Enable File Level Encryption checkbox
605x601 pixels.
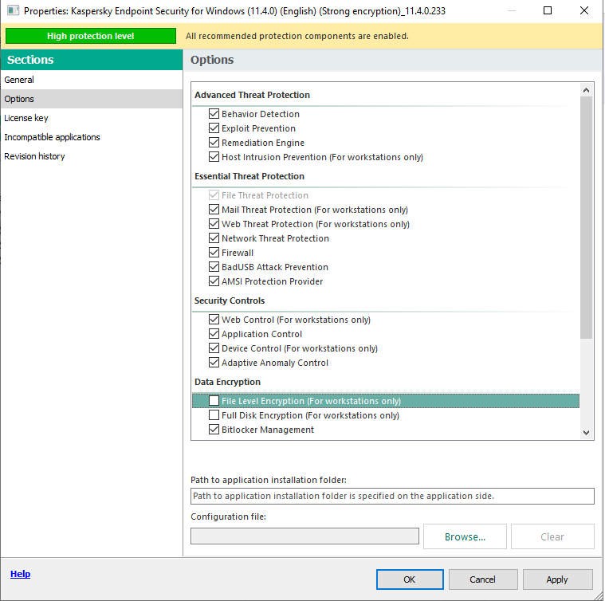tap(214, 401)
